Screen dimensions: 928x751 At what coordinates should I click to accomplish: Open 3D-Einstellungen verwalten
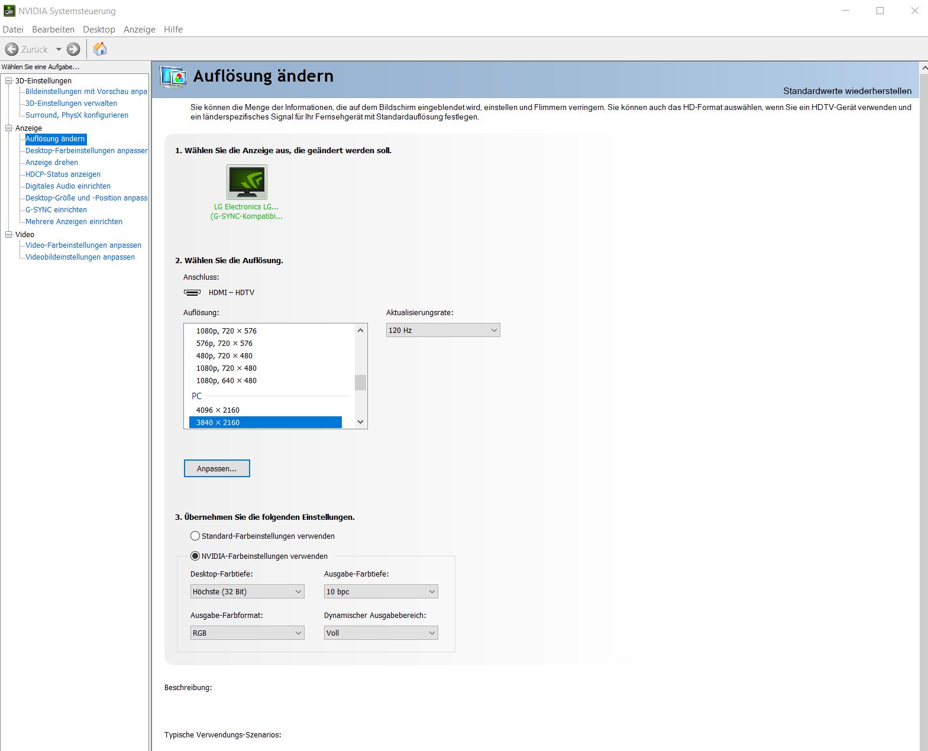[71, 103]
